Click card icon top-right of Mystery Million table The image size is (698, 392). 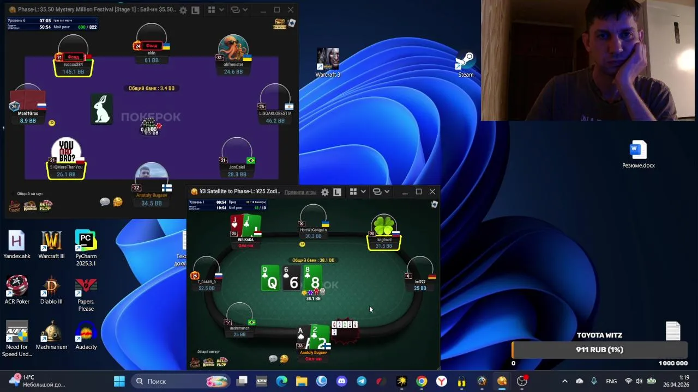(x=292, y=23)
